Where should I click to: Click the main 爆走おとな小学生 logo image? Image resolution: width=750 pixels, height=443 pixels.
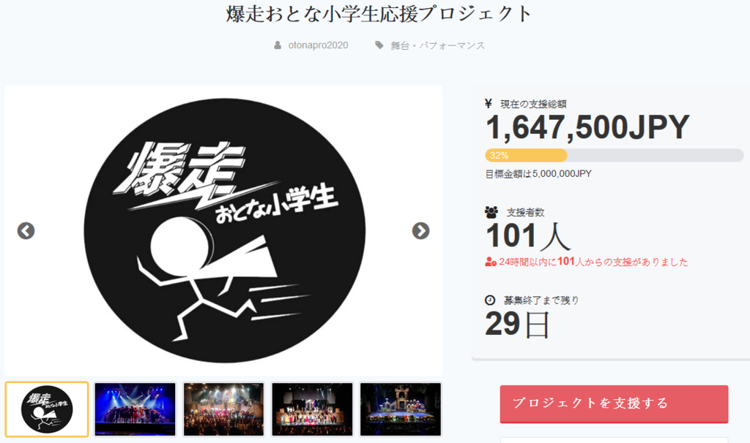(x=224, y=230)
